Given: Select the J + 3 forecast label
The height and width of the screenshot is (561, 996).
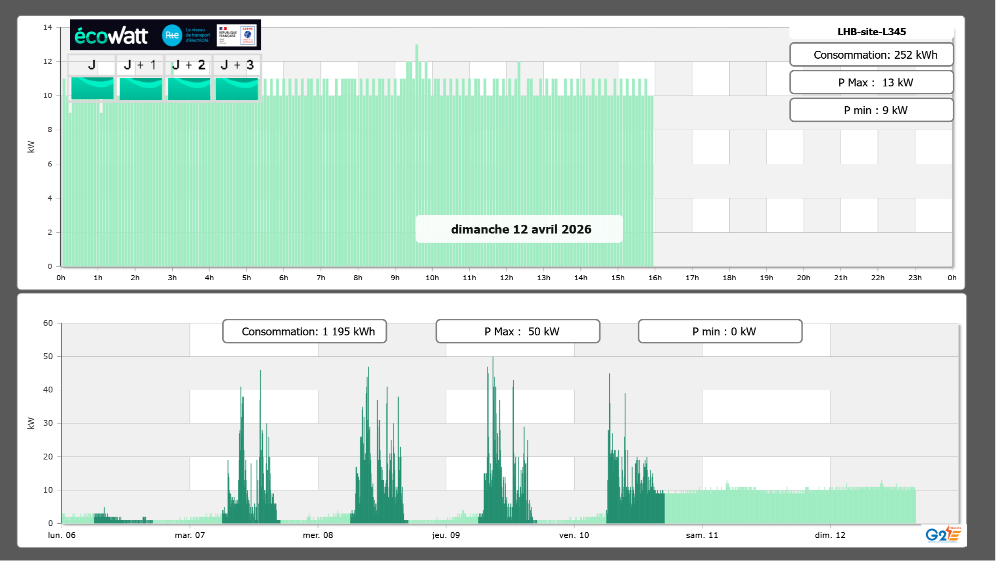Looking at the screenshot, I should pos(237,65).
